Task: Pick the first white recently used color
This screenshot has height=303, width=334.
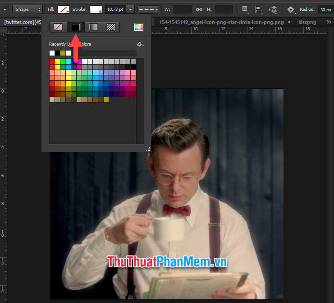Action: 52,53
